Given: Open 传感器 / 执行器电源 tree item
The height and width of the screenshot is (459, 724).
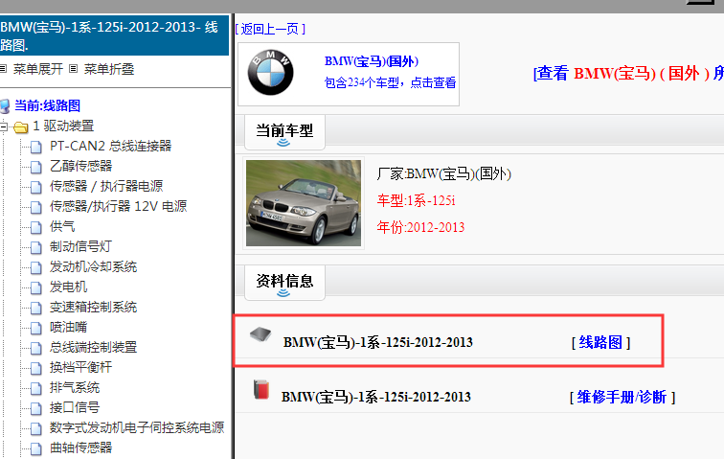Looking at the screenshot, I should [106, 187].
